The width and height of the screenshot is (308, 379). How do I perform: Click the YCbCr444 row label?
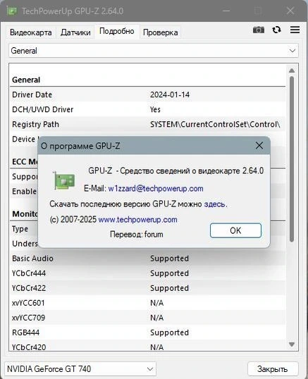point(29,273)
